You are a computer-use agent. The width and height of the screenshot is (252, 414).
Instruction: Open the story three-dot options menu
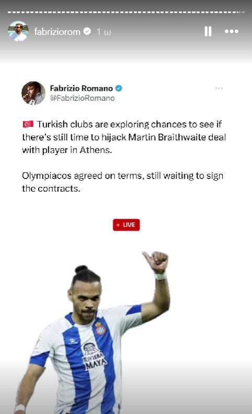click(232, 31)
